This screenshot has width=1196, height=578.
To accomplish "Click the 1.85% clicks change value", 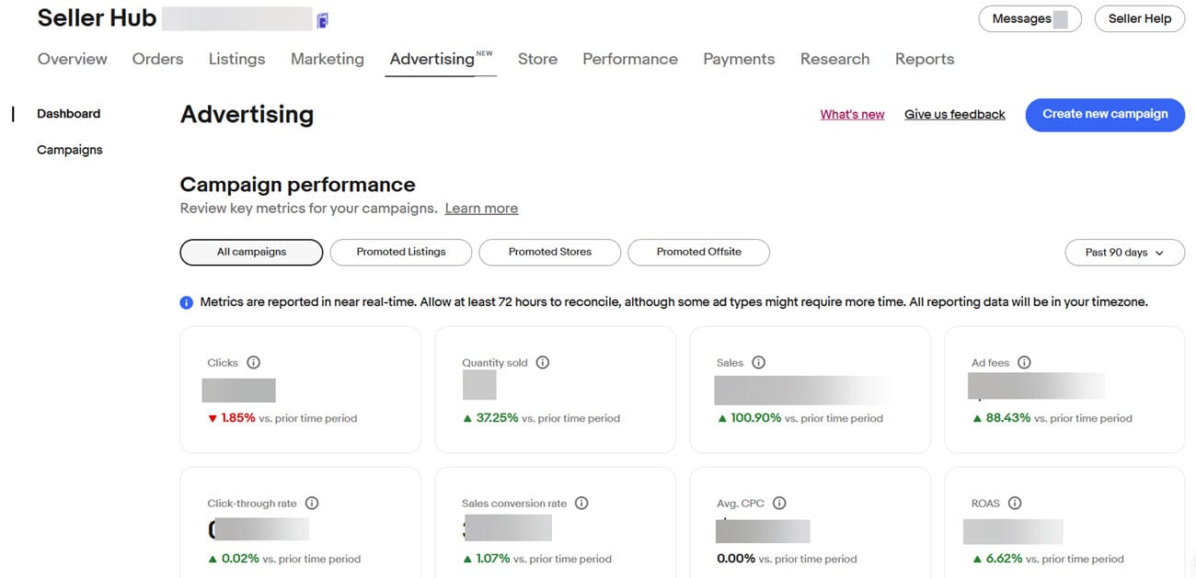I will coord(238,418).
